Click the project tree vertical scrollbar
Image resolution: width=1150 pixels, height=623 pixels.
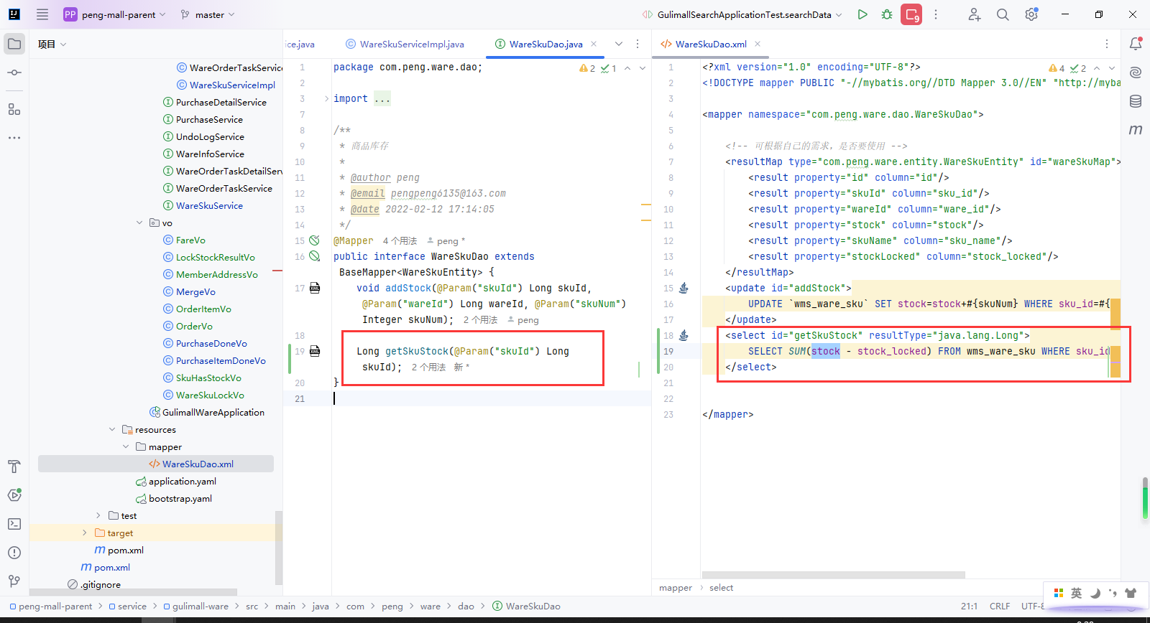(278, 549)
